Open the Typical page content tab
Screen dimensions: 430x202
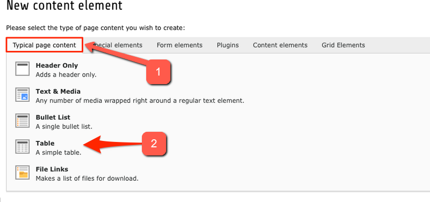(45, 45)
